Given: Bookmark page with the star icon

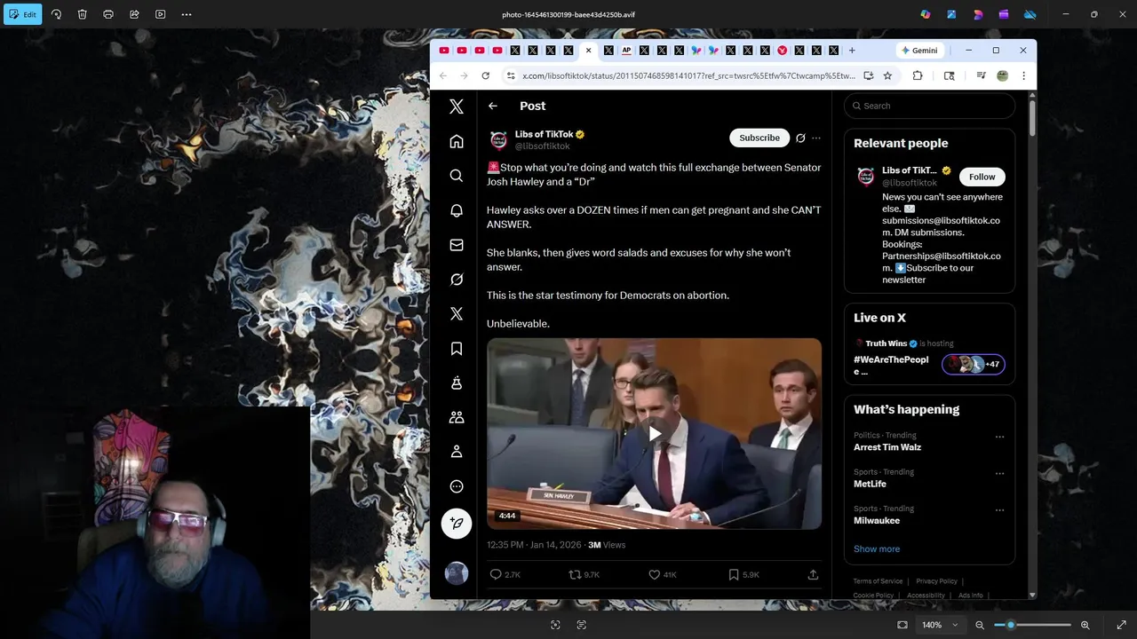Looking at the screenshot, I should (x=887, y=76).
